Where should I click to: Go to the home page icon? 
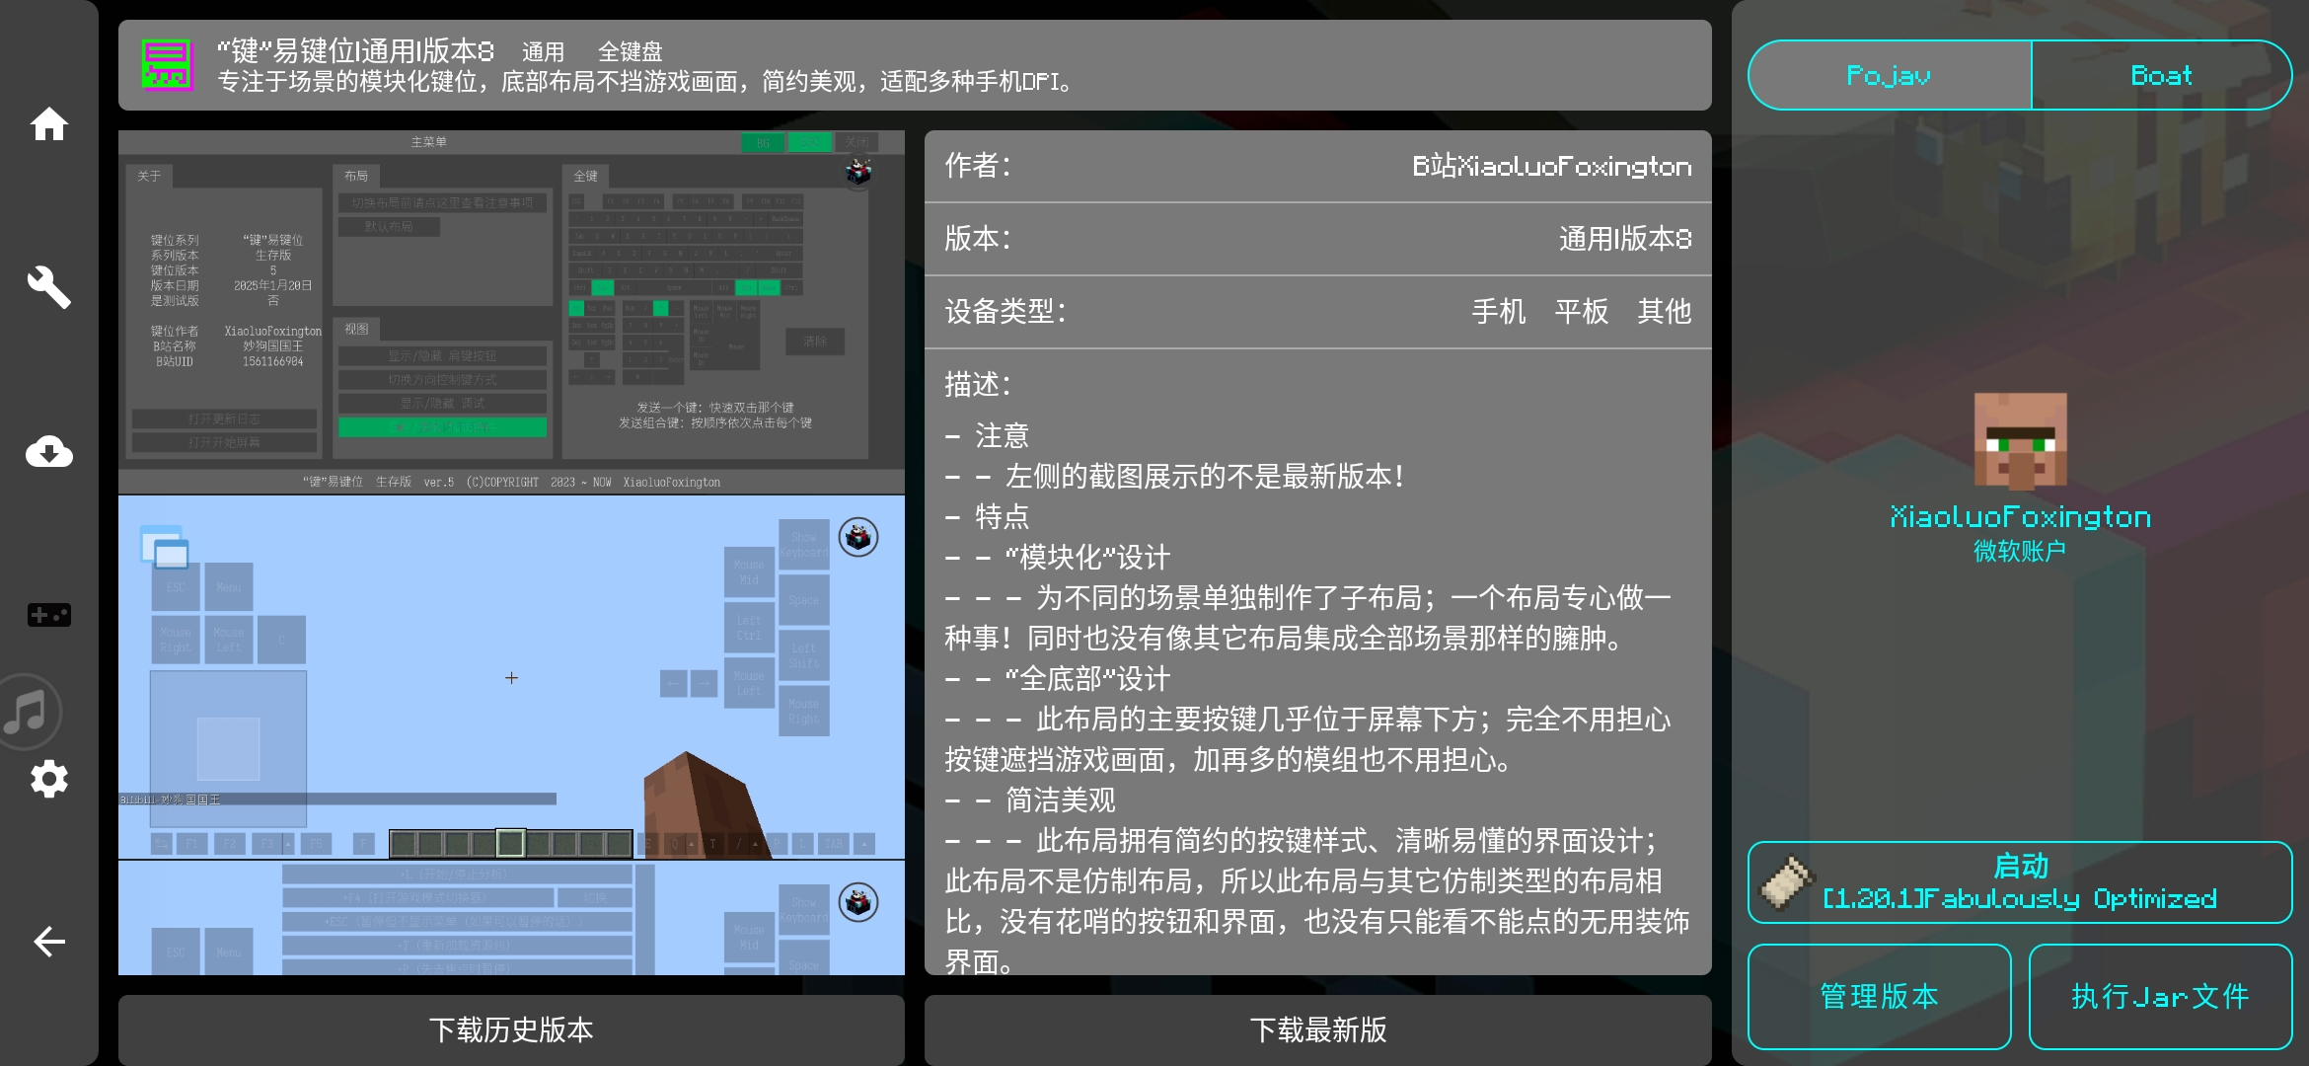click(x=48, y=123)
